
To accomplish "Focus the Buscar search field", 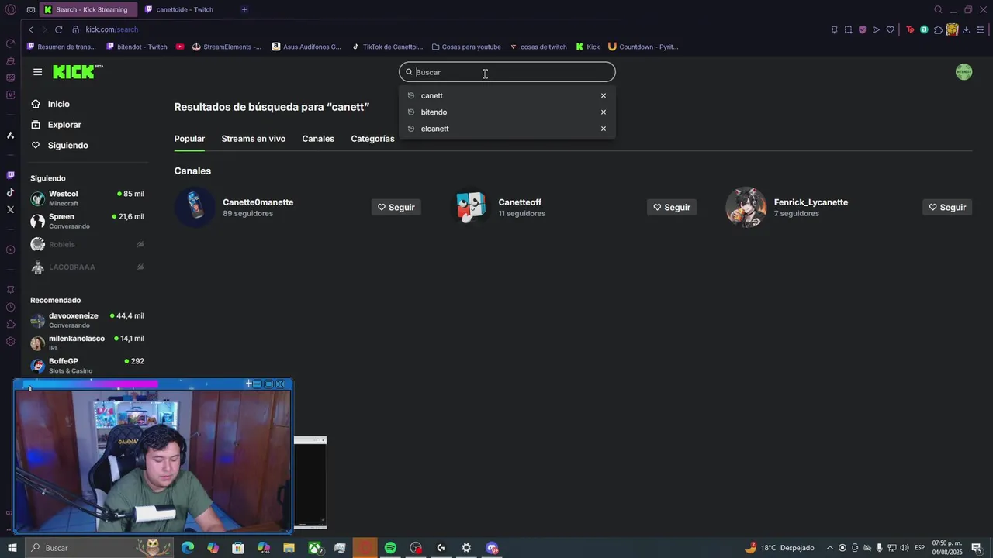I will (507, 72).
